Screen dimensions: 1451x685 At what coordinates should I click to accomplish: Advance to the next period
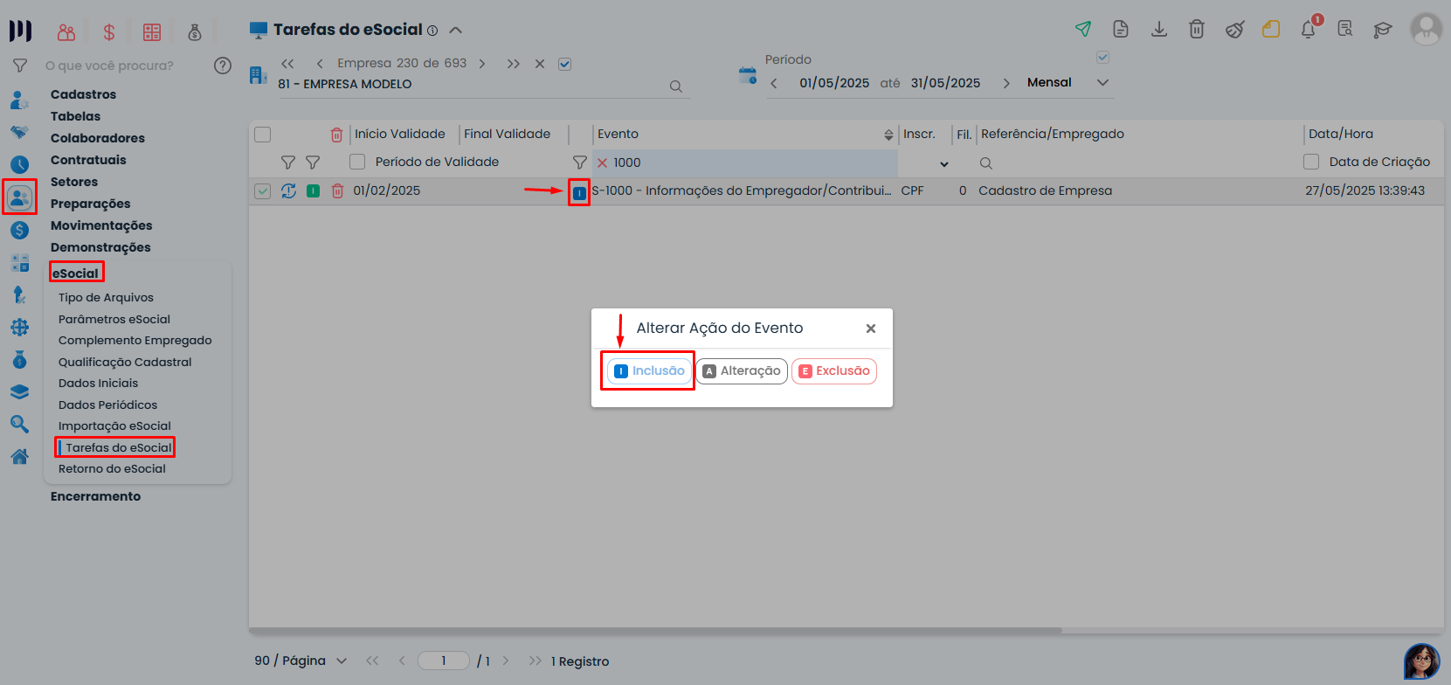1006,83
